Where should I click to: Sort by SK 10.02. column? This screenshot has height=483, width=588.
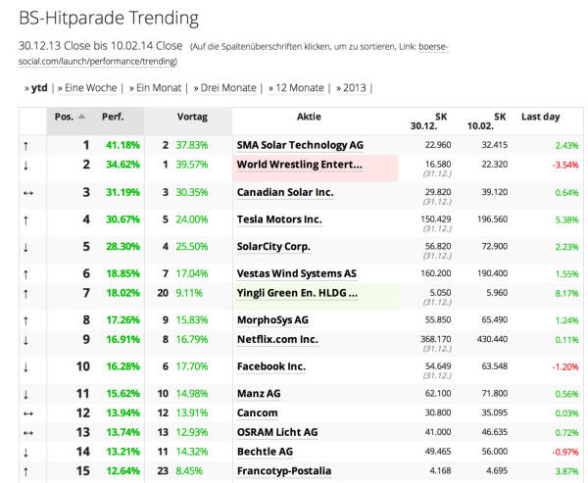tap(486, 121)
